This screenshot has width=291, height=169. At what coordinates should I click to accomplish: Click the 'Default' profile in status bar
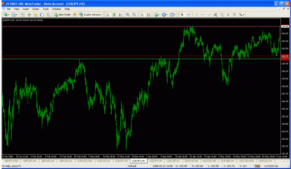pos(132,166)
